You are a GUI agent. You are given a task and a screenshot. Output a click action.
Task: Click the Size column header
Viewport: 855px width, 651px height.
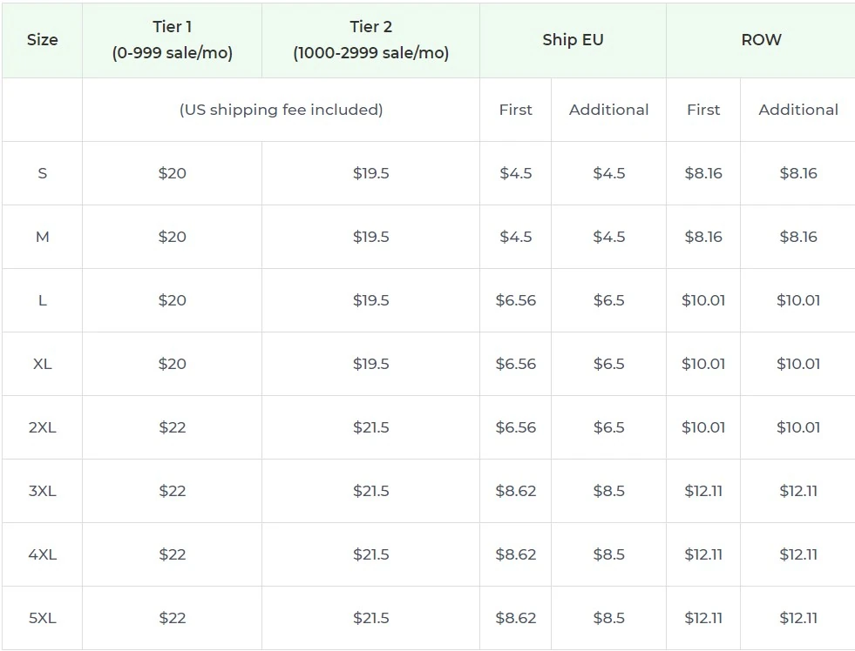click(42, 40)
